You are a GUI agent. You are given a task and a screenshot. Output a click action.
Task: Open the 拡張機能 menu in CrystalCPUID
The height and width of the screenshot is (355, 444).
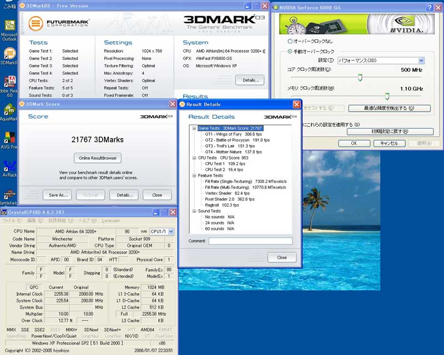tap(61, 220)
